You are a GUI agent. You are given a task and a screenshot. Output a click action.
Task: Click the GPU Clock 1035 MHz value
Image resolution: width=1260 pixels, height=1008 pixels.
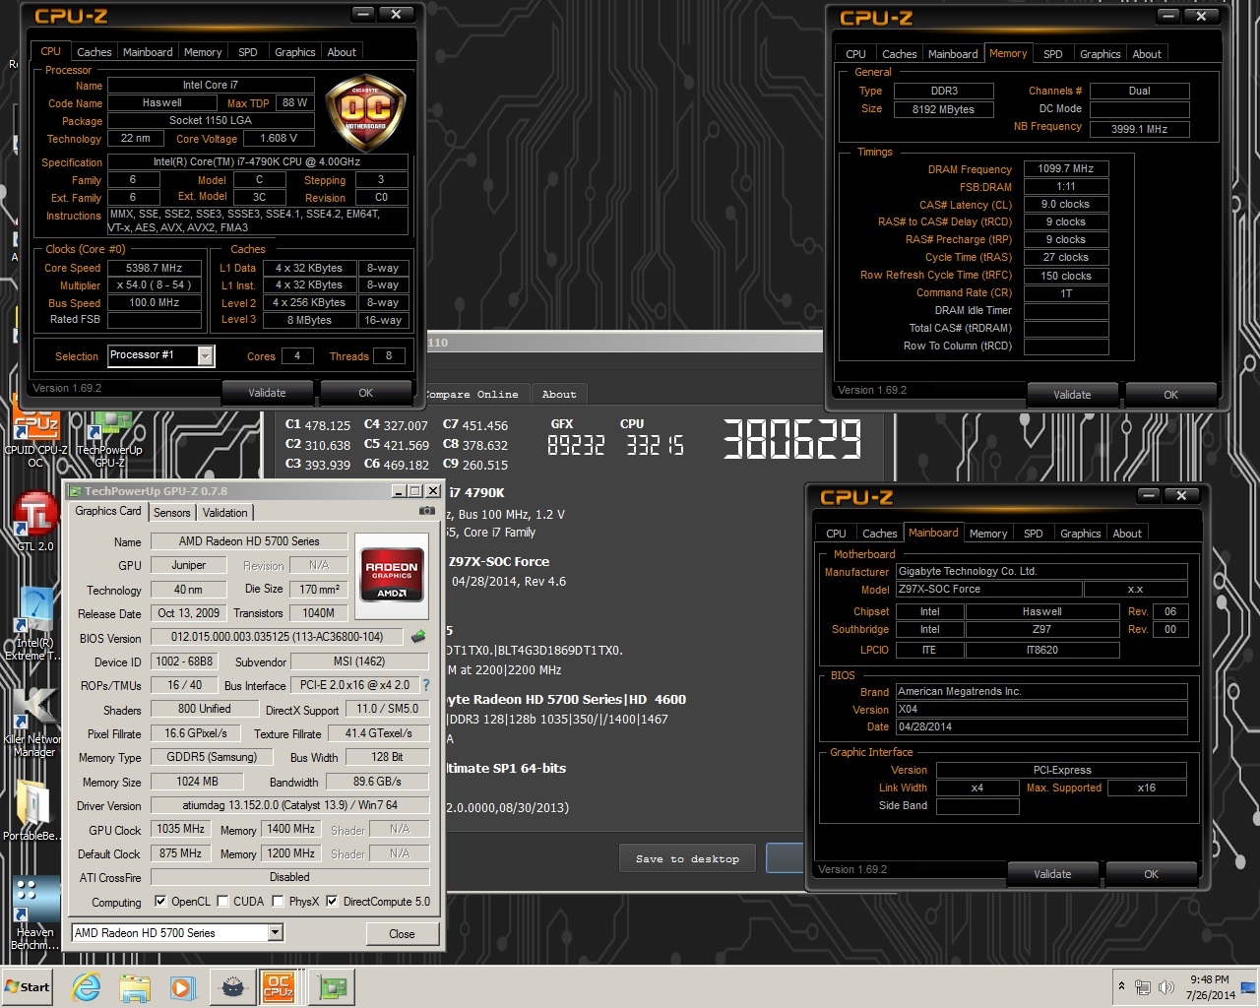pos(181,829)
